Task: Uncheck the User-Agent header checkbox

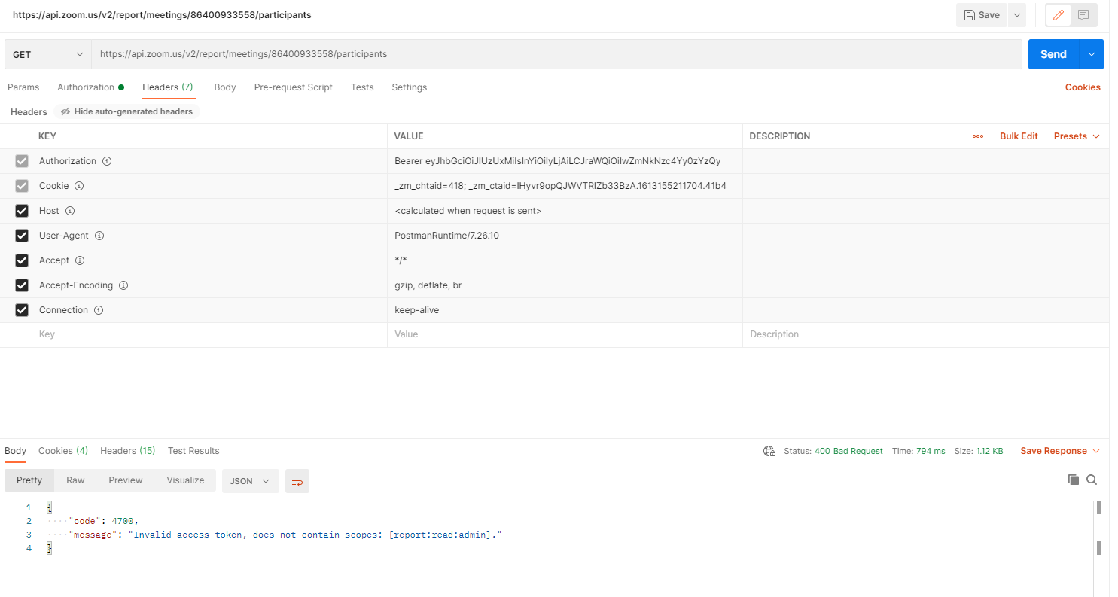Action: [22, 236]
